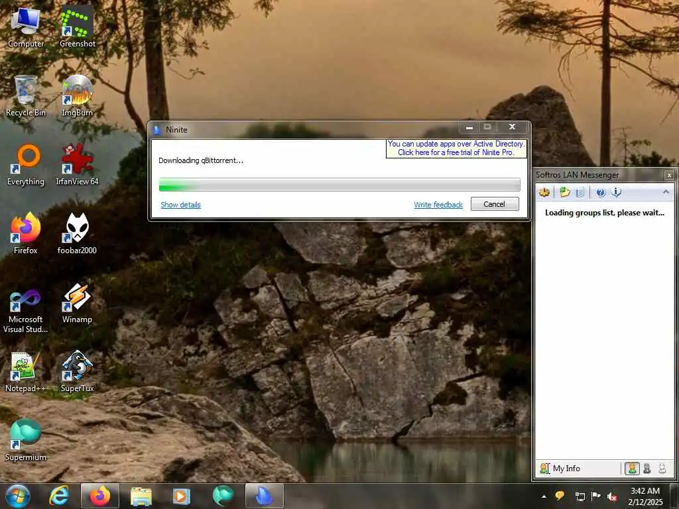Click the Ninite download progress bar
The width and height of the screenshot is (679, 509).
(x=339, y=184)
